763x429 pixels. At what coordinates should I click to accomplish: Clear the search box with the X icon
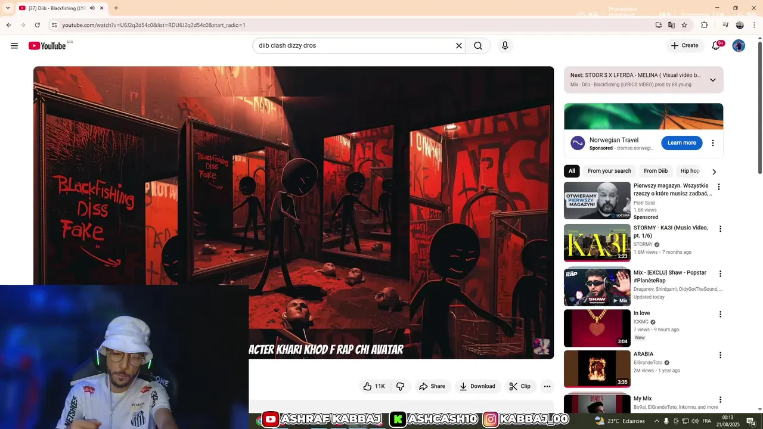459,46
